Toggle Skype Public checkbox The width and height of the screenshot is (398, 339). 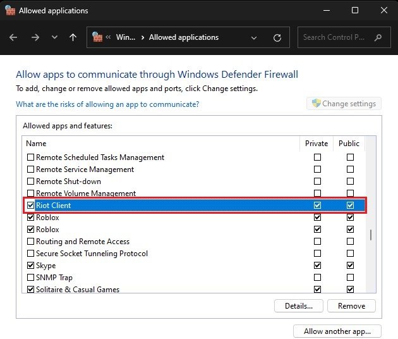pyautogui.click(x=350, y=266)
